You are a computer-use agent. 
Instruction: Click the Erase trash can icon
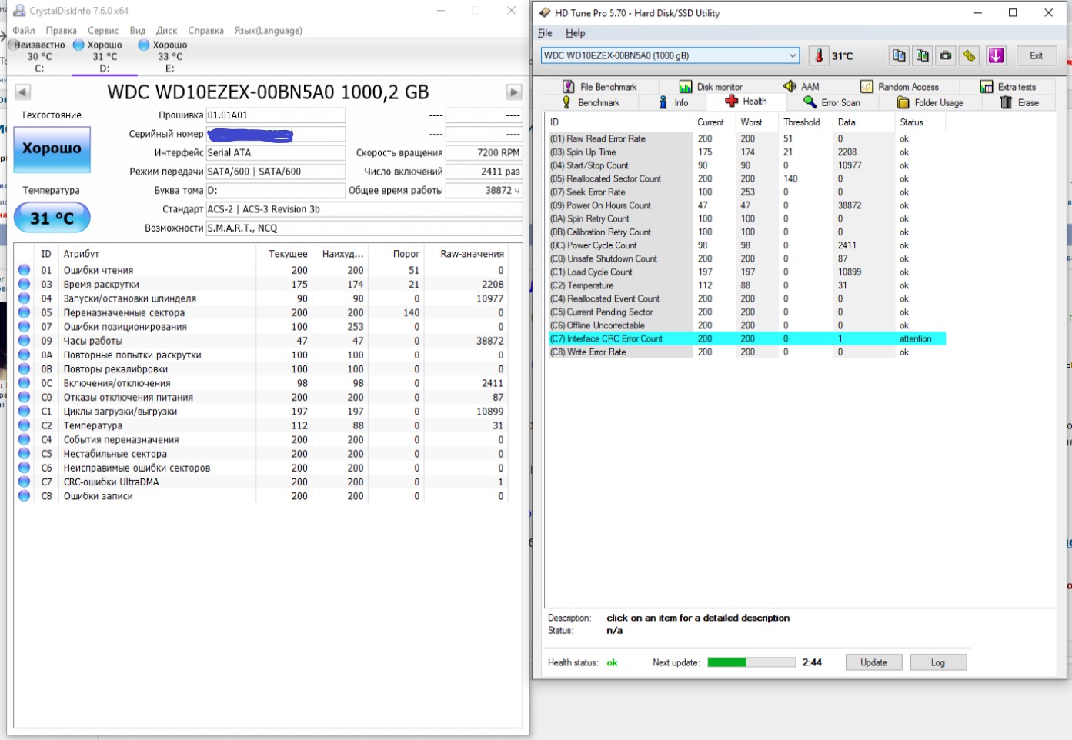click(1006, 102)
